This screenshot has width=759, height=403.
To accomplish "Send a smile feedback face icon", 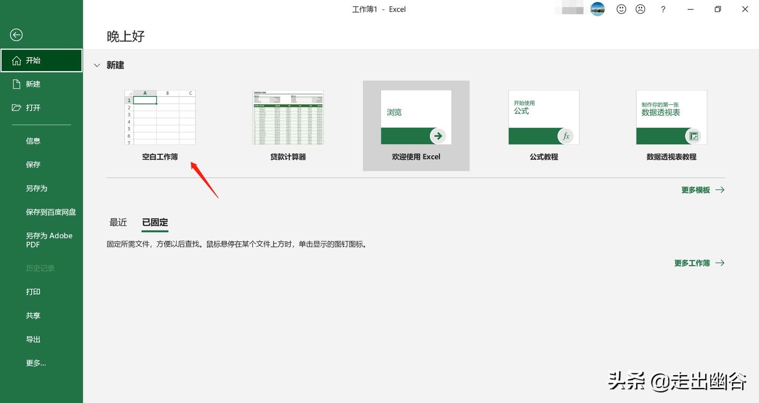I will (621, 9).
